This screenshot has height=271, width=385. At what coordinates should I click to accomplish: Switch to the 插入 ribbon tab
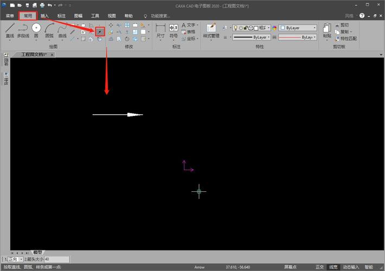click(x=44, y=16)
